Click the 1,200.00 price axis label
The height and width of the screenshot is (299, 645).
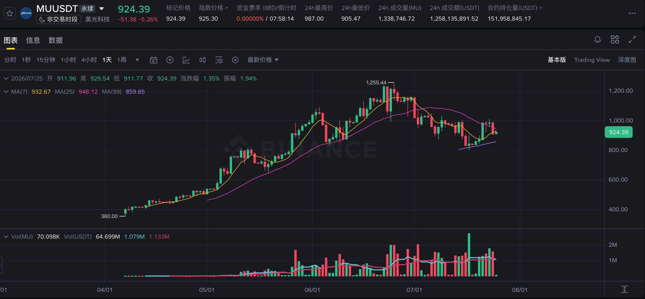click(x=621, y=91)
